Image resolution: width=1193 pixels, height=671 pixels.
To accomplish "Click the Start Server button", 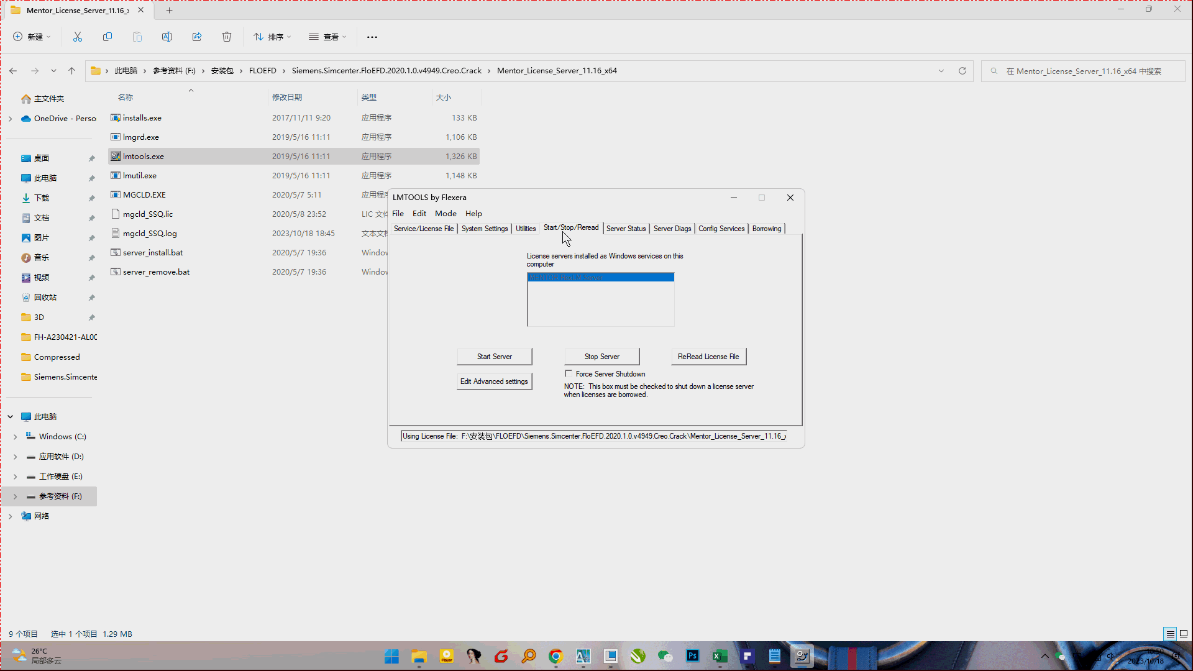I will tap(495, 357).
